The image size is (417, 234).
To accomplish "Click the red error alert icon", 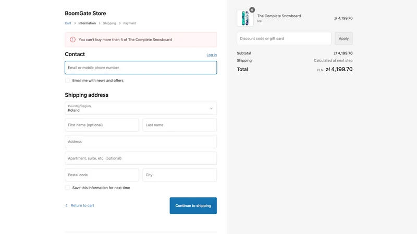I will coord(72,40).
